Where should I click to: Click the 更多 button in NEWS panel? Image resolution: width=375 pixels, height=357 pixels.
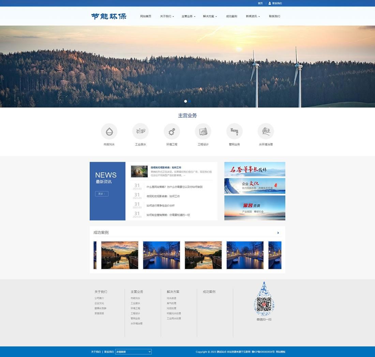click(x=102, y=194)
